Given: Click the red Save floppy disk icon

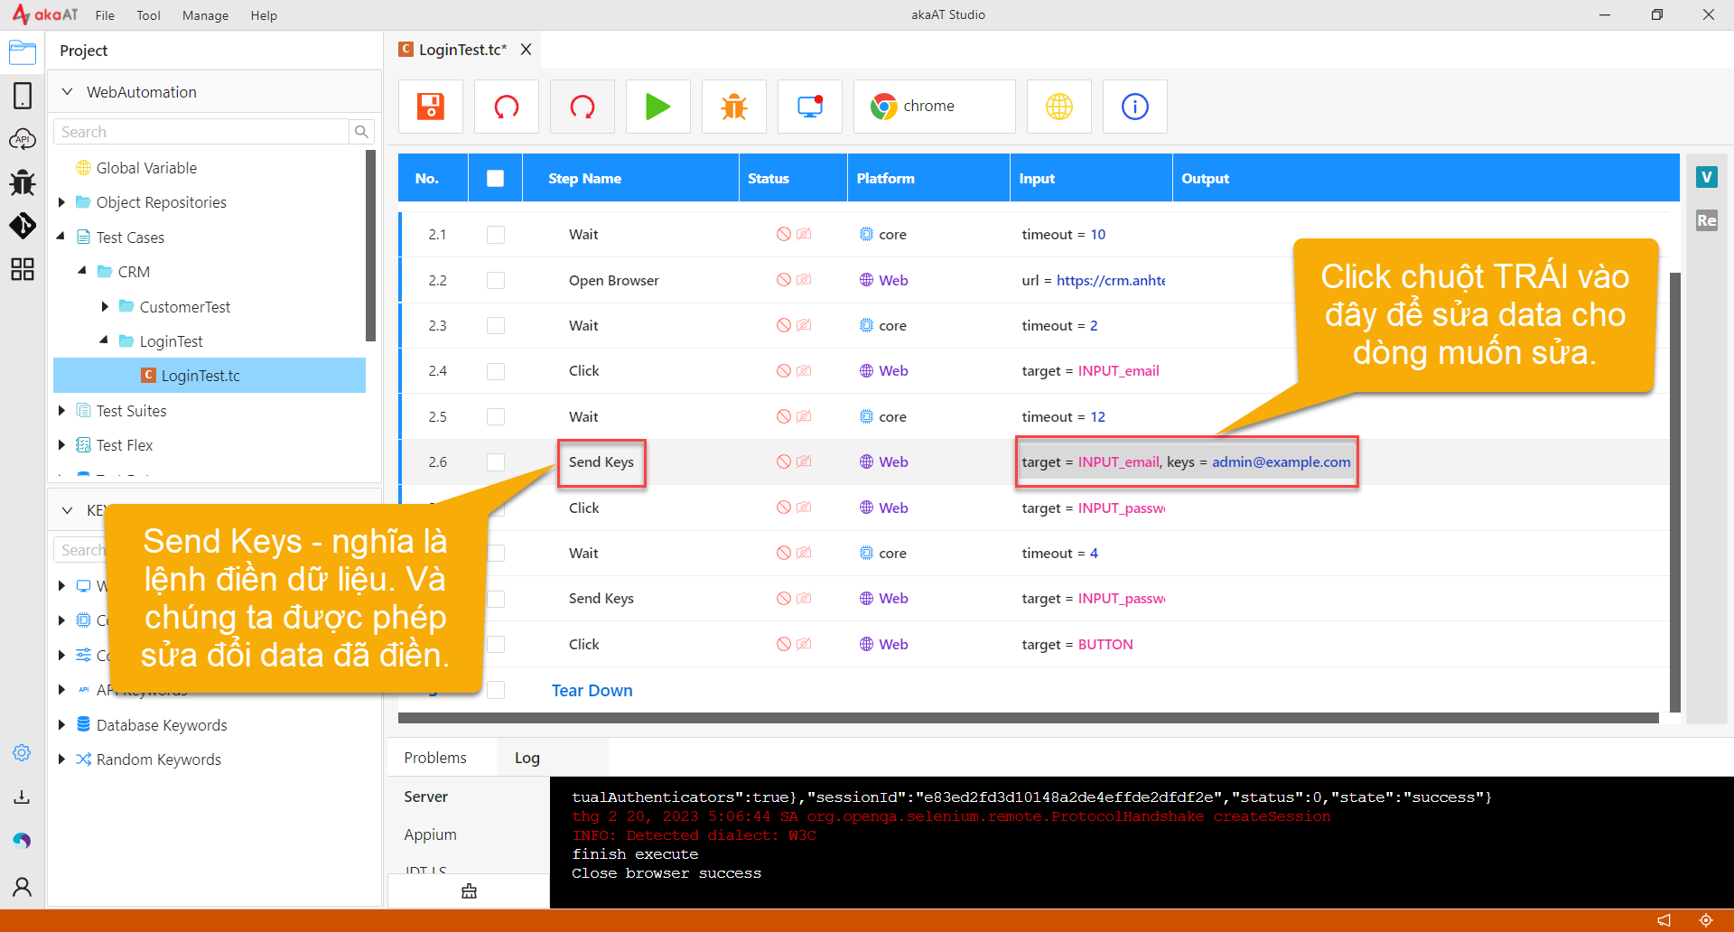Looking at the screenshot, I should pos(431,107).
